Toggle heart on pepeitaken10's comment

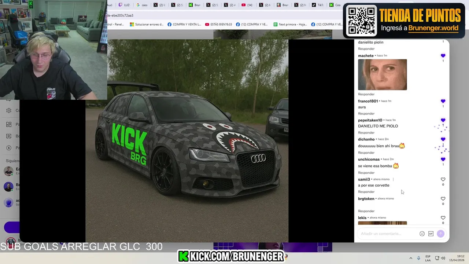443,120
